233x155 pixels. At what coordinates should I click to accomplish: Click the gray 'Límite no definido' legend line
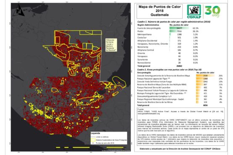point(93,137)
